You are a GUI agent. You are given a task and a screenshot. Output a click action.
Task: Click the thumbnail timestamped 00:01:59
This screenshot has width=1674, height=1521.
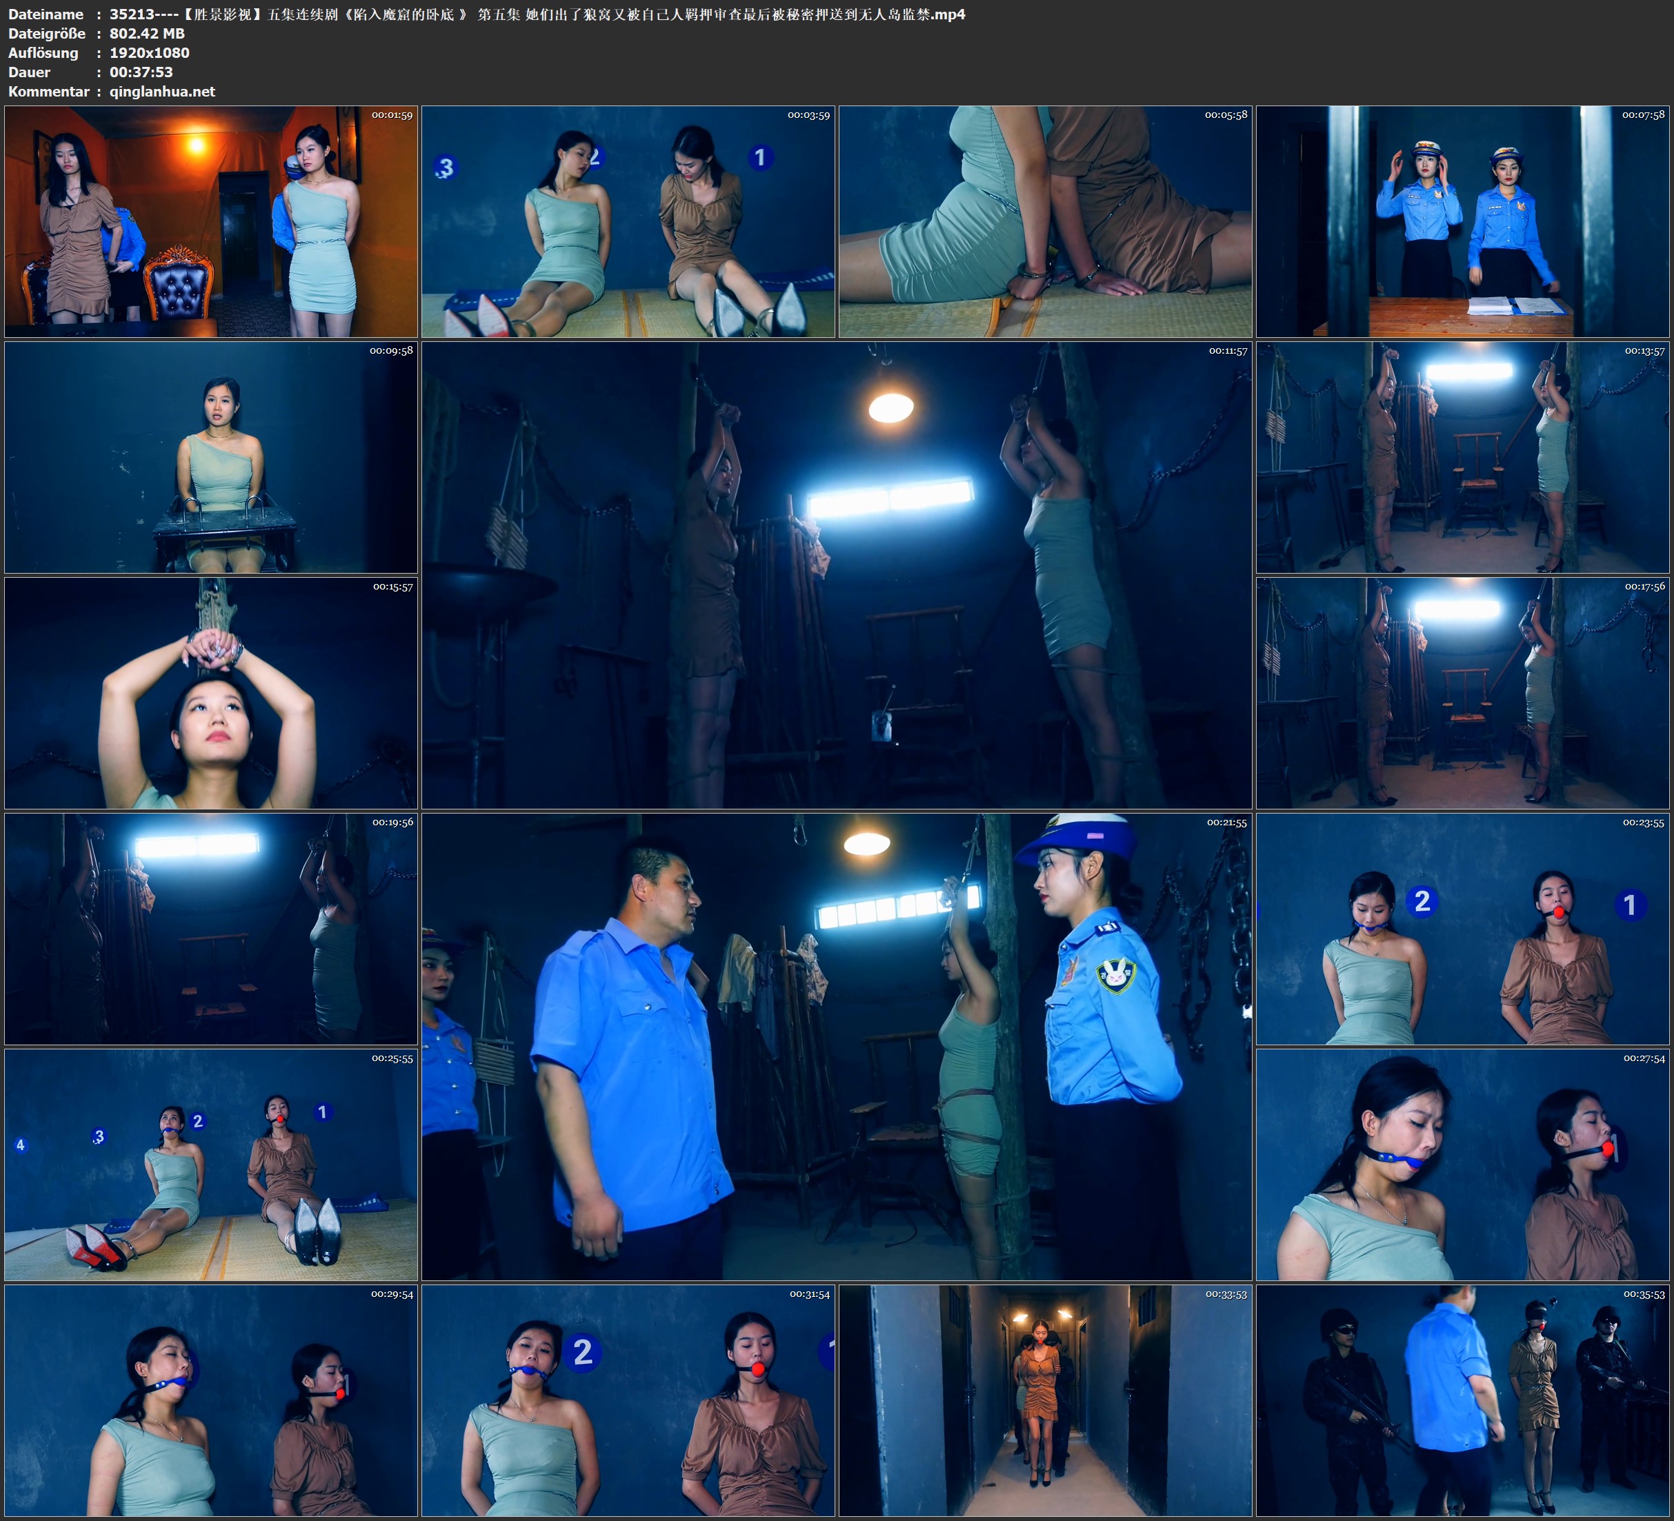click(211, 221)
